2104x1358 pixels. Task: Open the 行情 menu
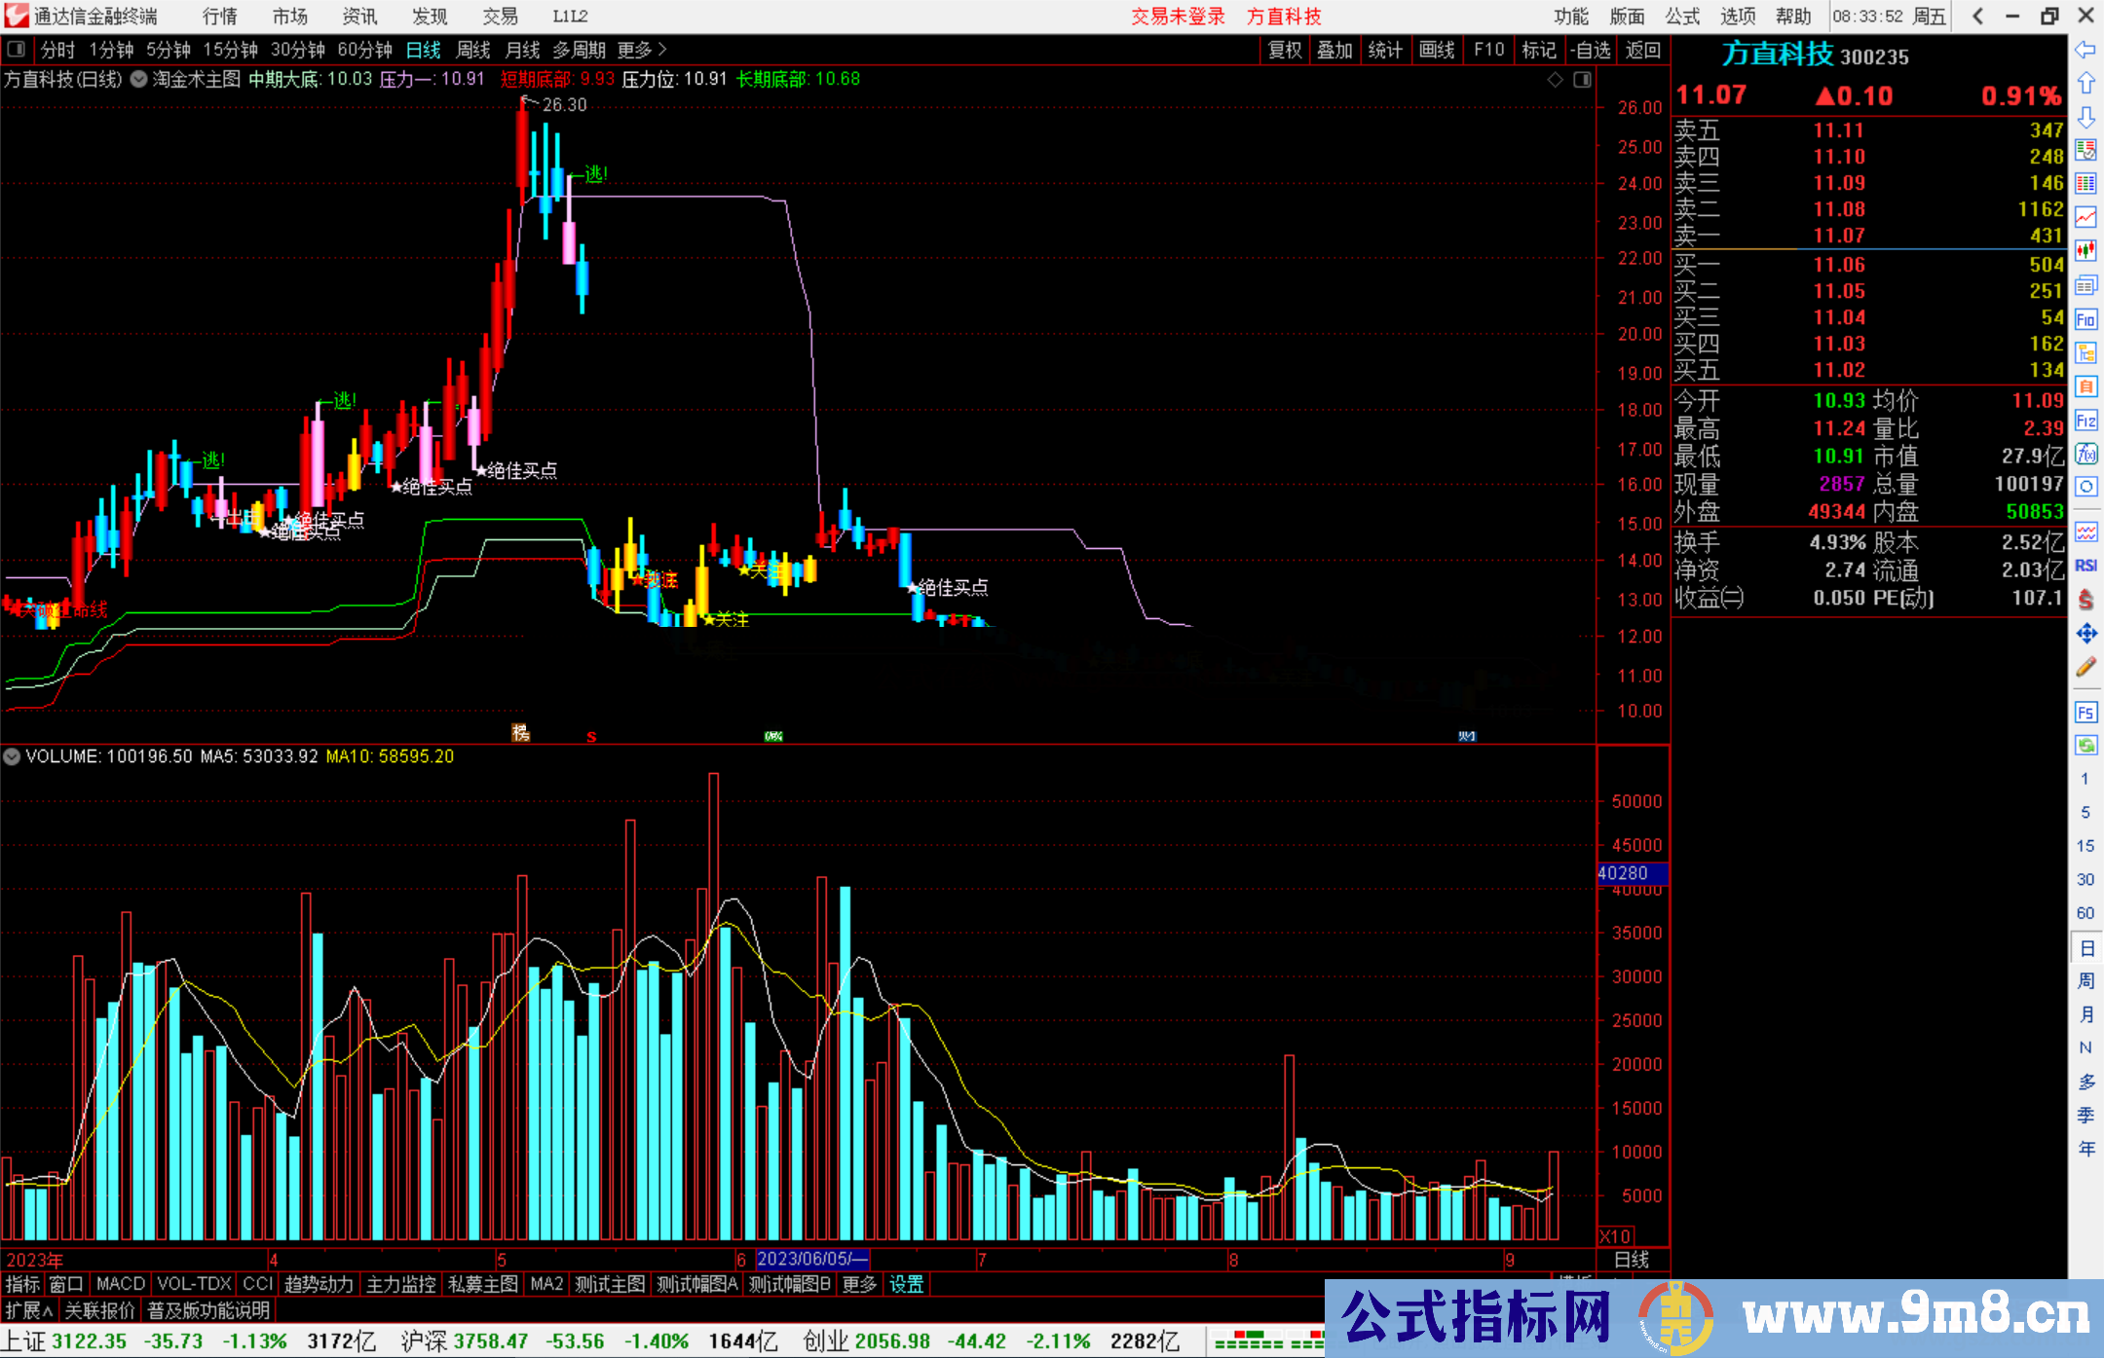click(x=219, y=17)
